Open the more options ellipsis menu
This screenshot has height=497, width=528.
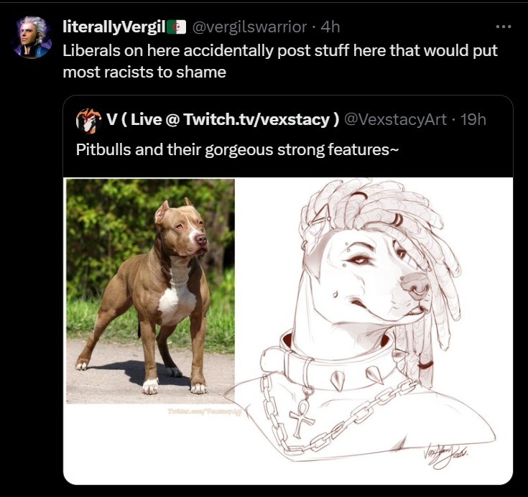pyautogui.click(x=504, y=27)
